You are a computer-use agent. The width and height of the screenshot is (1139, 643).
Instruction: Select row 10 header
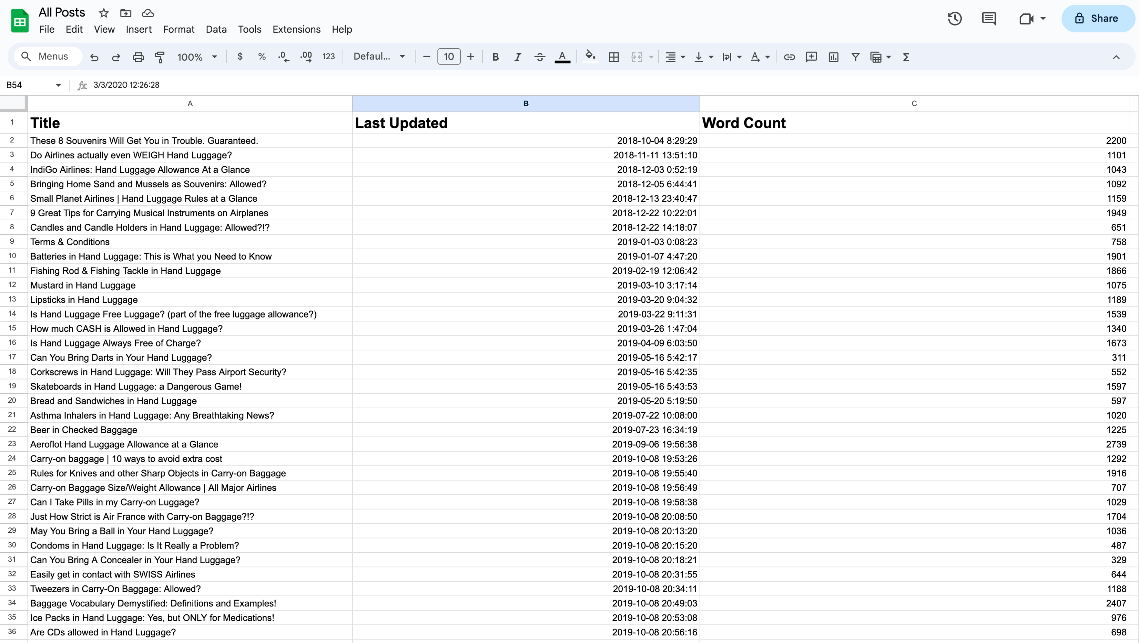(12, 256)
